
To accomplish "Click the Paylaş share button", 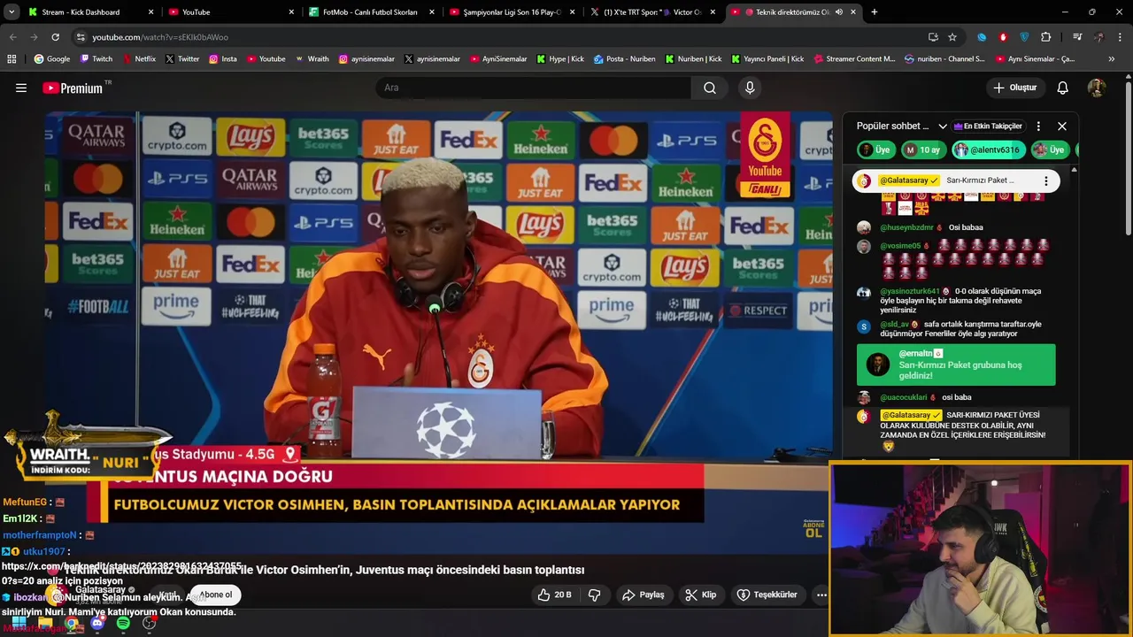I will click(x=644, y=595).
